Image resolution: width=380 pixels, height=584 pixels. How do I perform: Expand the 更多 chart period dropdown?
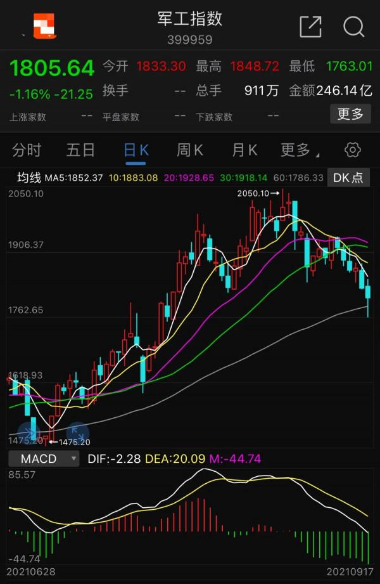tap(298, 150)
